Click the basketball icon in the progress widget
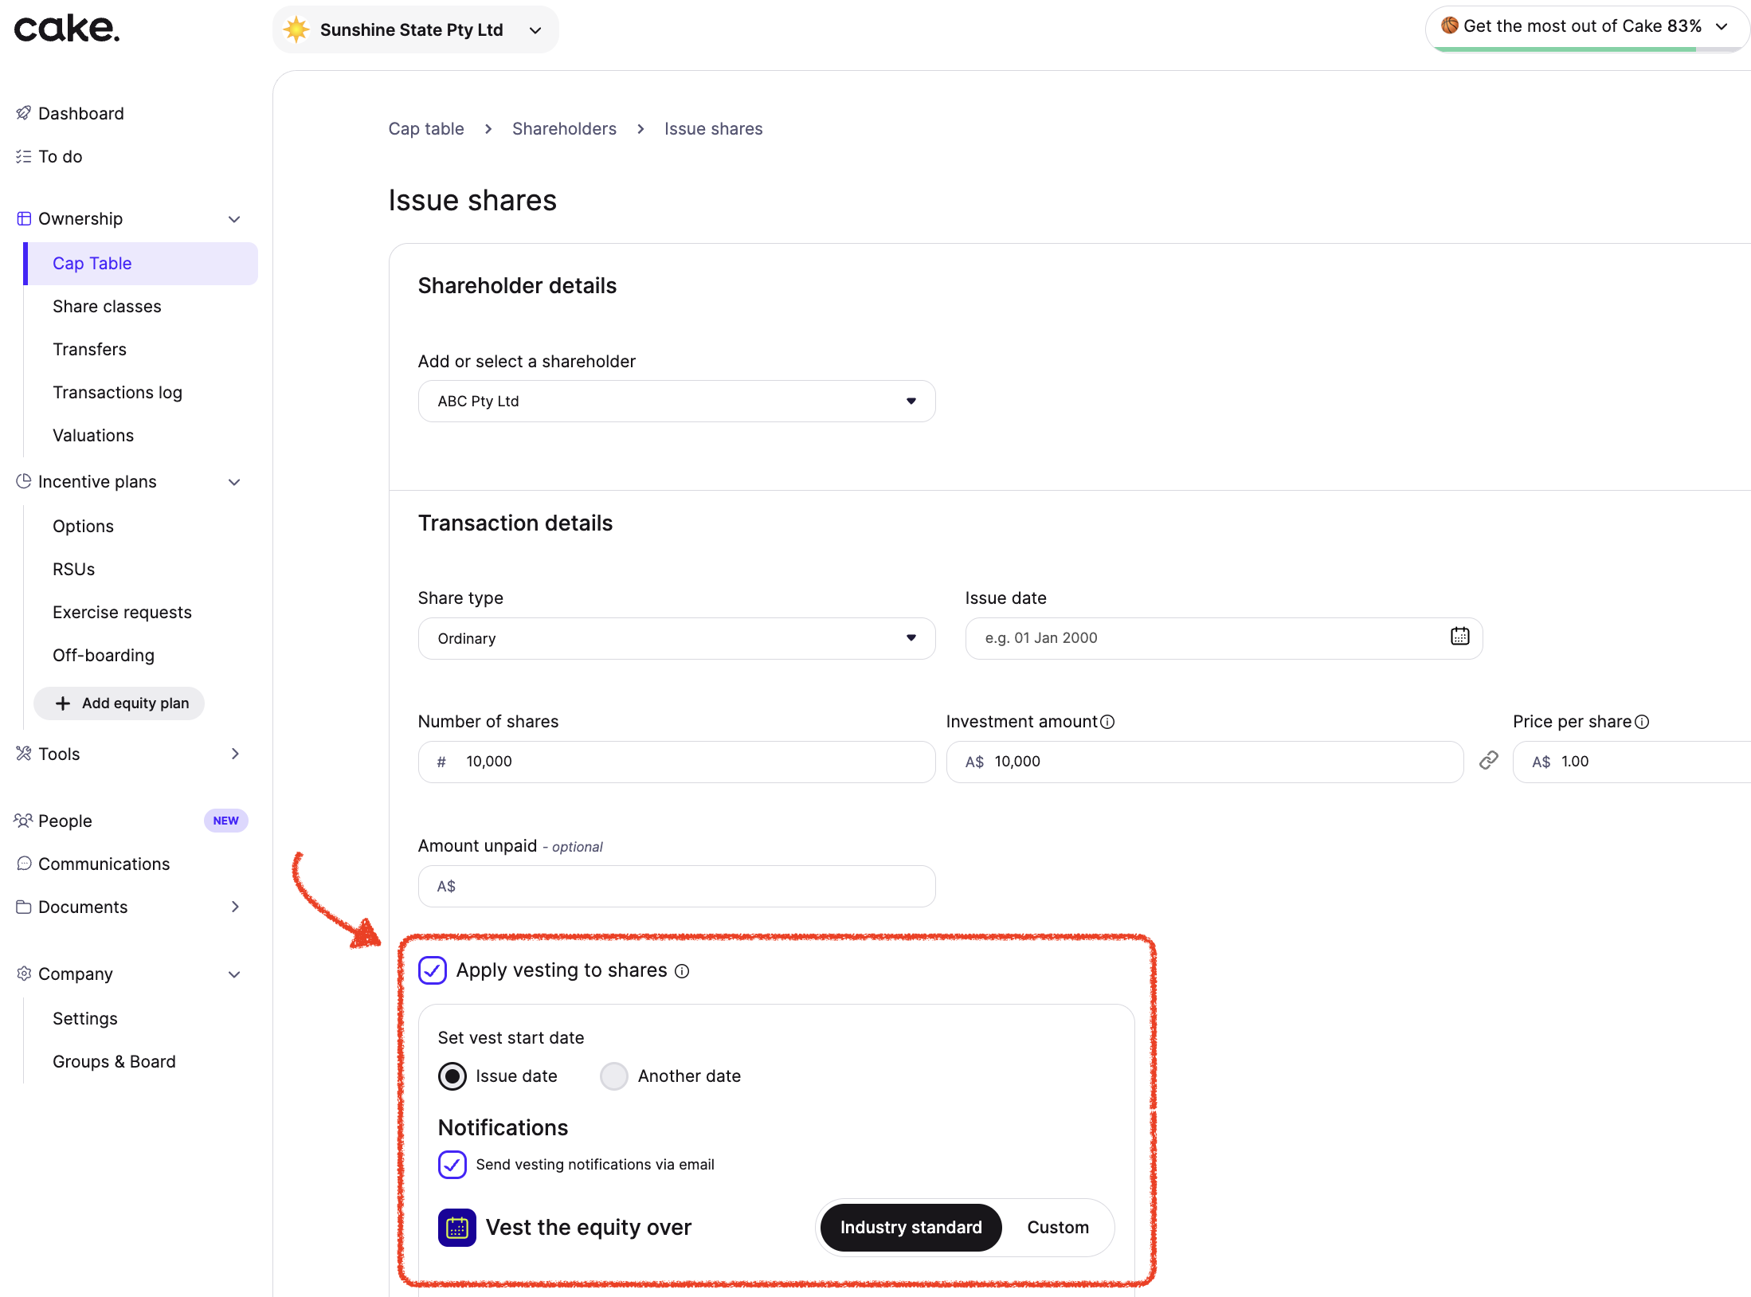This screenshot has width=1751, height=1297. 1450,25
